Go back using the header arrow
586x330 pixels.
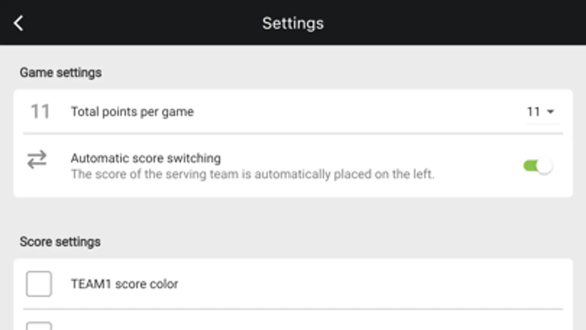point(18,23)
